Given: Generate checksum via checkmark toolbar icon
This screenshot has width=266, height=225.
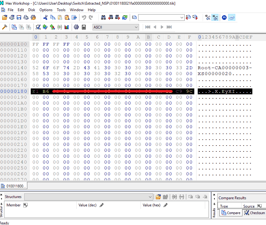Looking at the screenshot, I should (x=38, y=27).
